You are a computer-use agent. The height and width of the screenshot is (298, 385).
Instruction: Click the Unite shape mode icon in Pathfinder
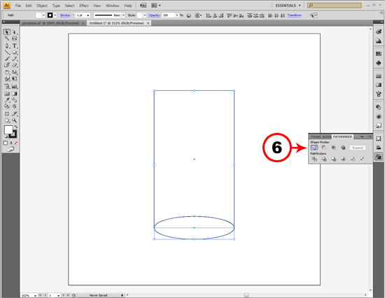click(314, 148)
